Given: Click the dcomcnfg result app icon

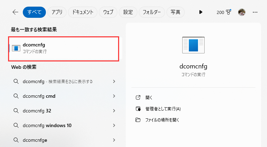Looking at the screenshot, I should coord(16,48).
